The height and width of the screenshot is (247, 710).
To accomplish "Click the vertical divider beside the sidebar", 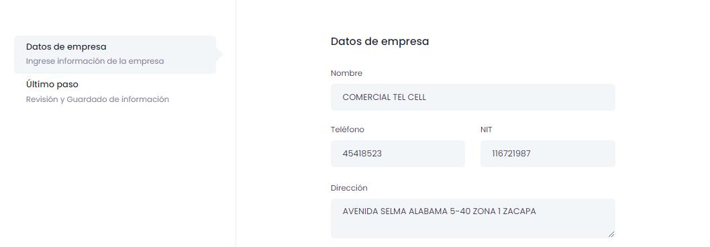I will 236,123.
